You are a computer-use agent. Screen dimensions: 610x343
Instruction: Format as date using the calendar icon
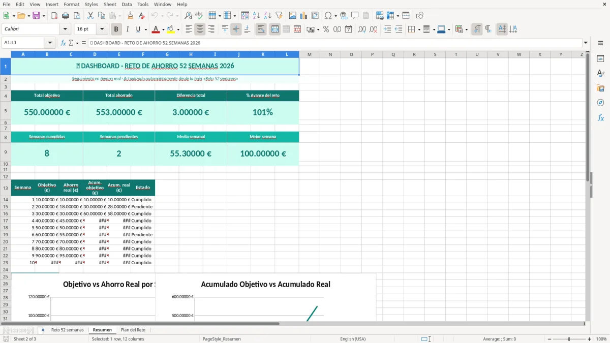click(x=348, y=29)
